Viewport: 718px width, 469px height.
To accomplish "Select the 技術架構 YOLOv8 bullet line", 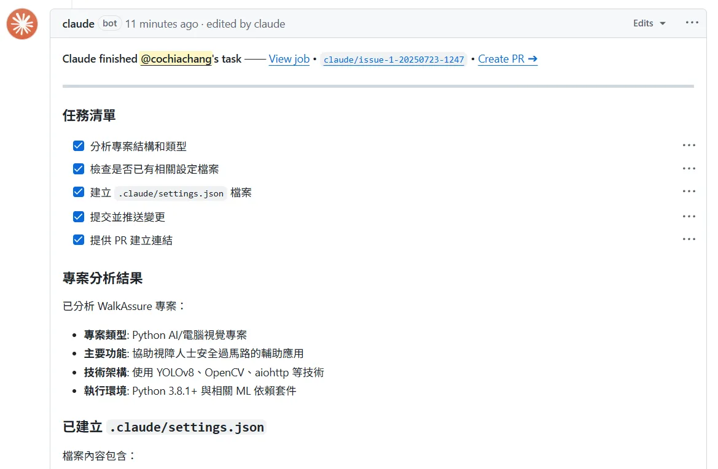I will [204, 373].
